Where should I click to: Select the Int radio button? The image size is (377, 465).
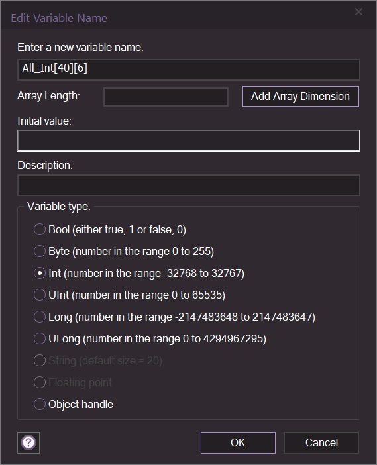pos(40,273)
